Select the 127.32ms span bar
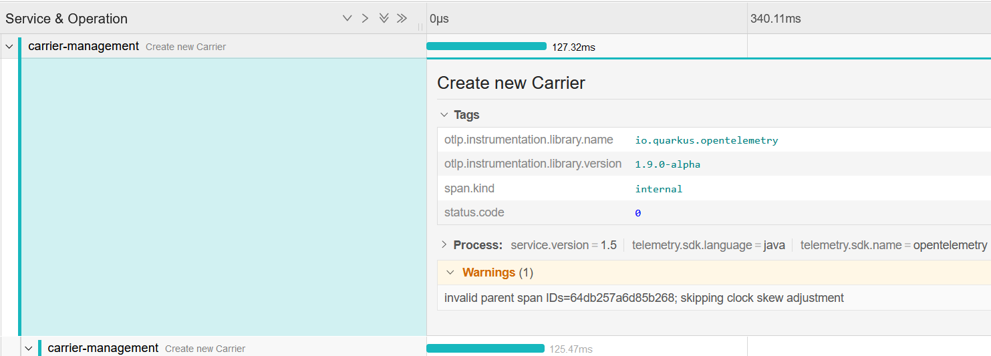Image resolution: width=991 pixels, height=356 pixels. click(x=486, y=46)
